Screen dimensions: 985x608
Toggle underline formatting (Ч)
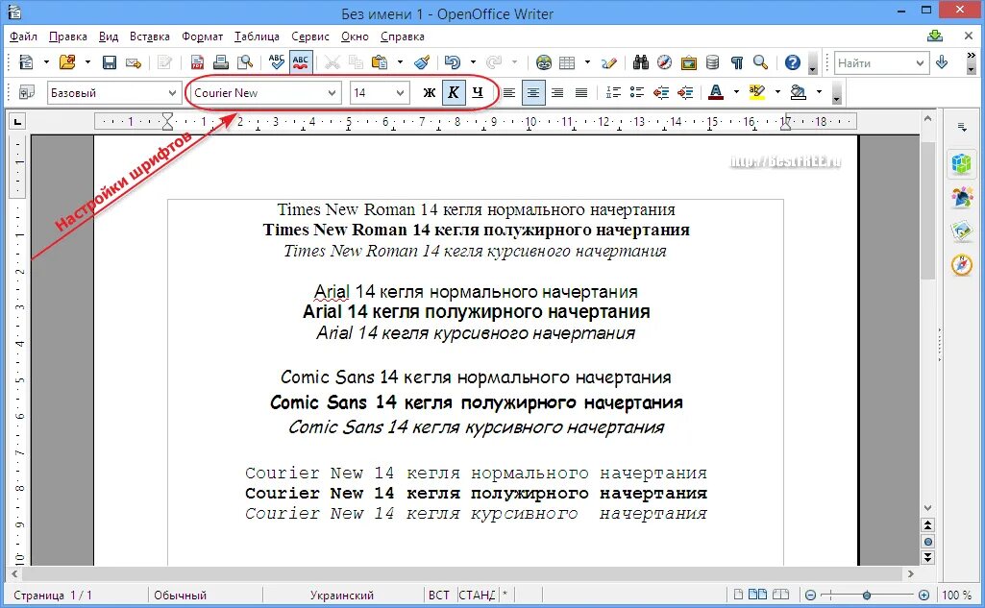coord(478,93)
